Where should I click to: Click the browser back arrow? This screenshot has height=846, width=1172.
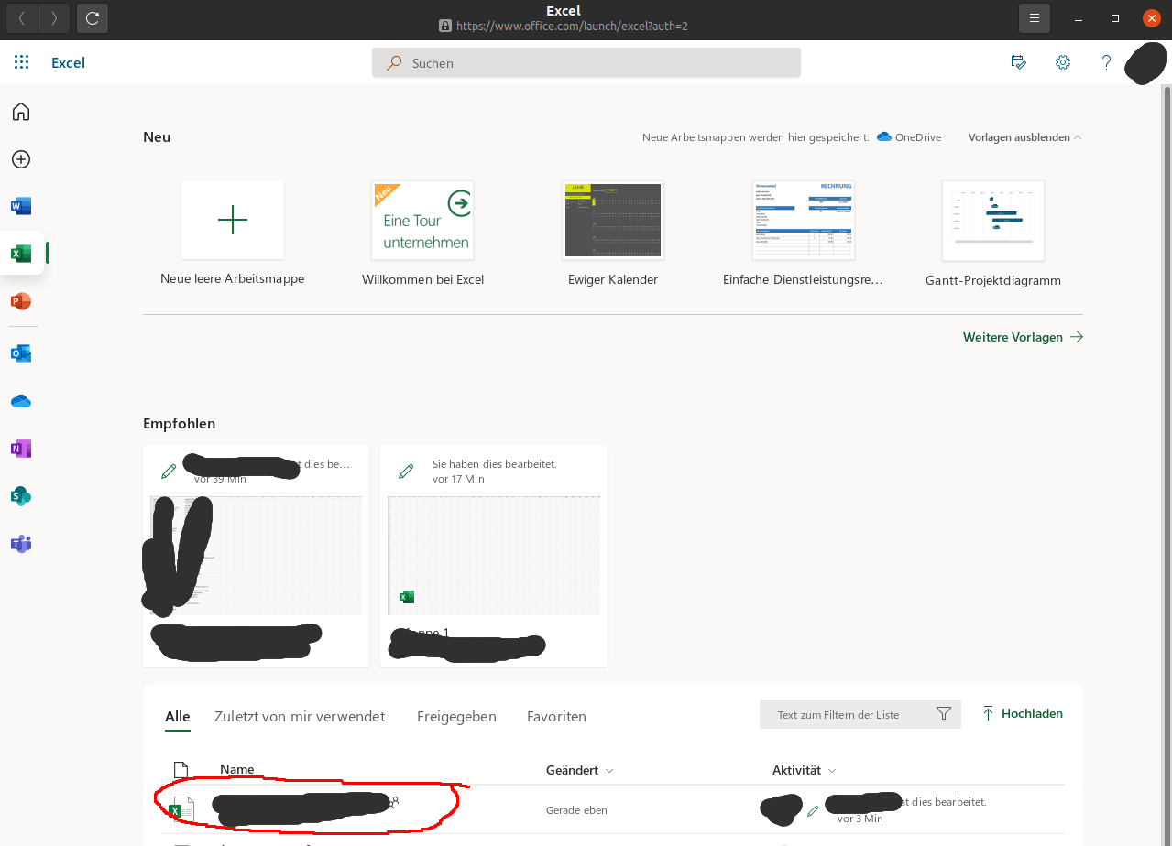[22, 17]
